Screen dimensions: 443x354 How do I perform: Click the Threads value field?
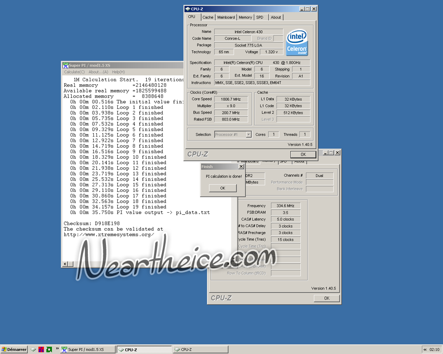tap(305, 134)
